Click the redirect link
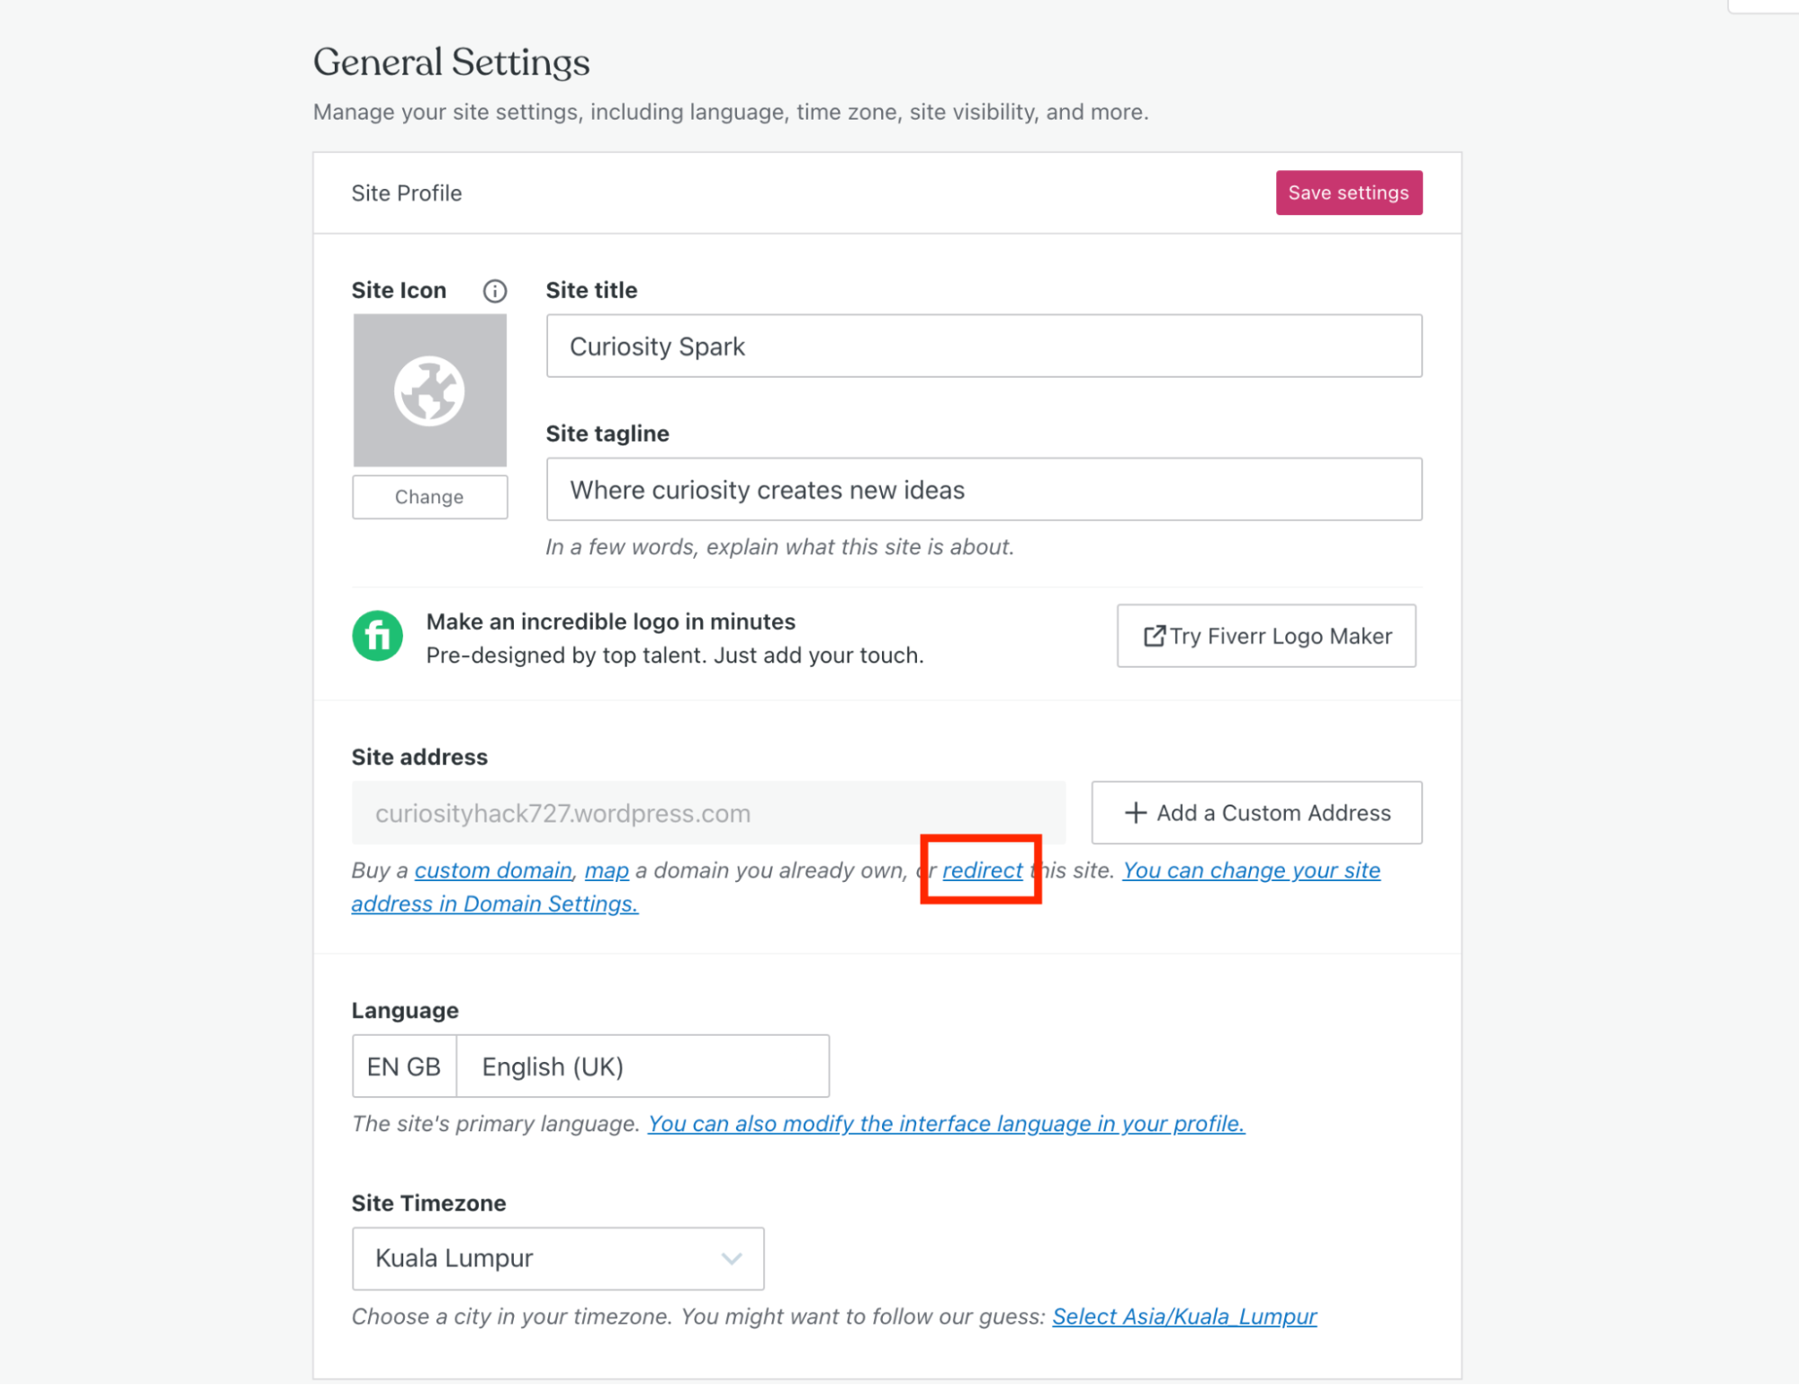The height and width of the screenshot is (1385, 1799). click(982, 870)
